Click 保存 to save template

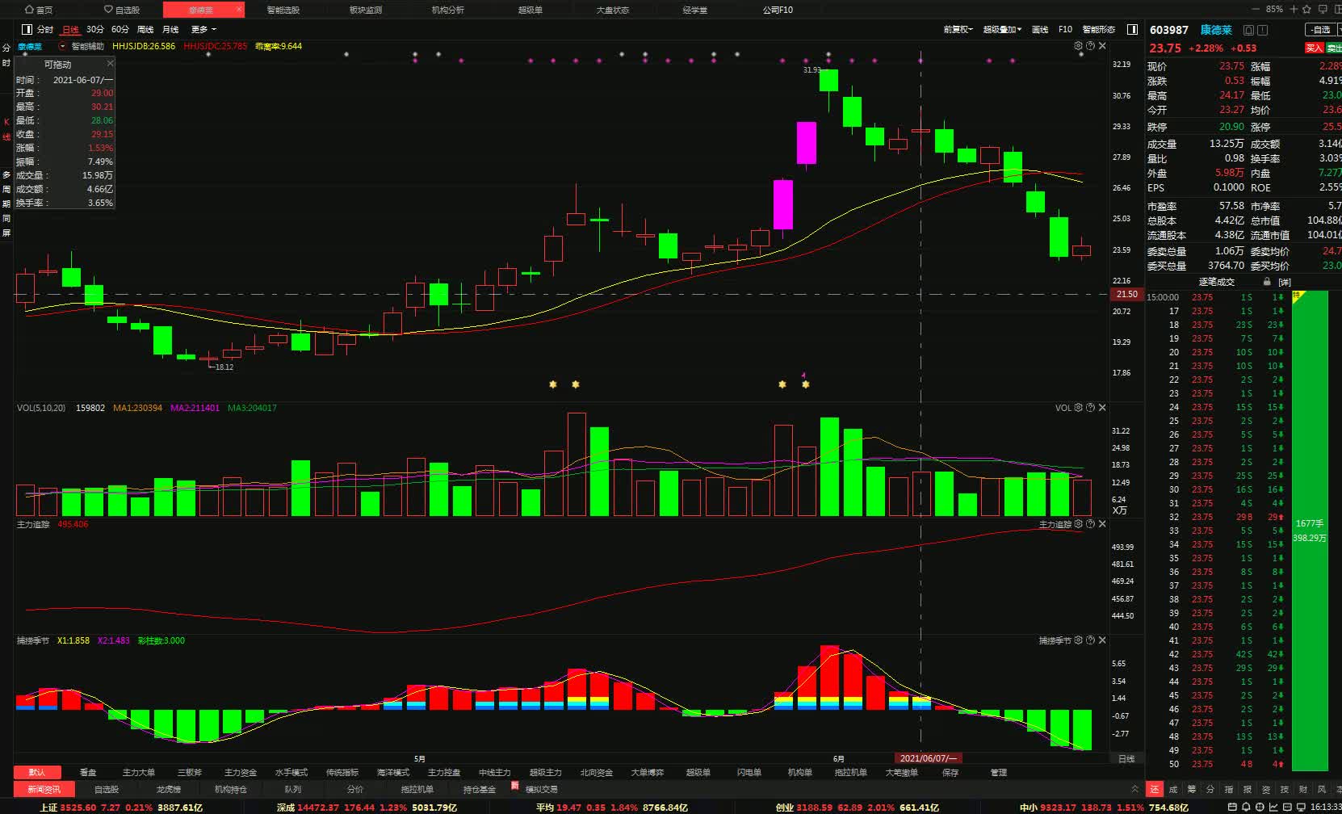pyautogui.click(x=950, y=773)
